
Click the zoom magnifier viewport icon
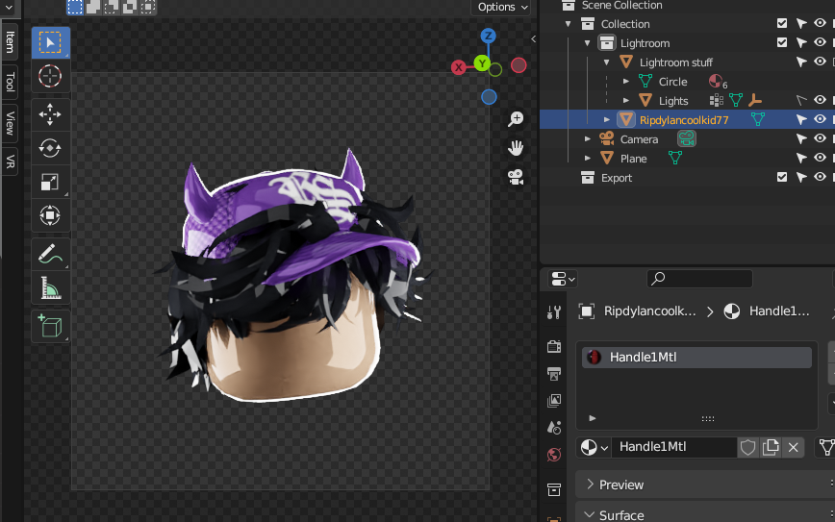pos(516,118)
